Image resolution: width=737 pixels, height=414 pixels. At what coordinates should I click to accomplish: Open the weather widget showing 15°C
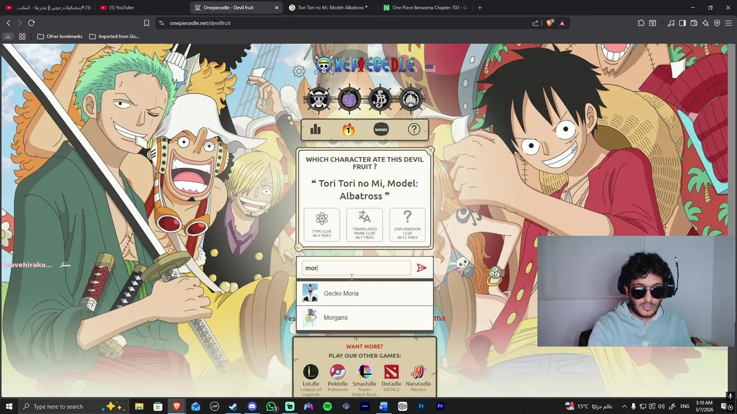pyautogui.click(x=589, y=407)
